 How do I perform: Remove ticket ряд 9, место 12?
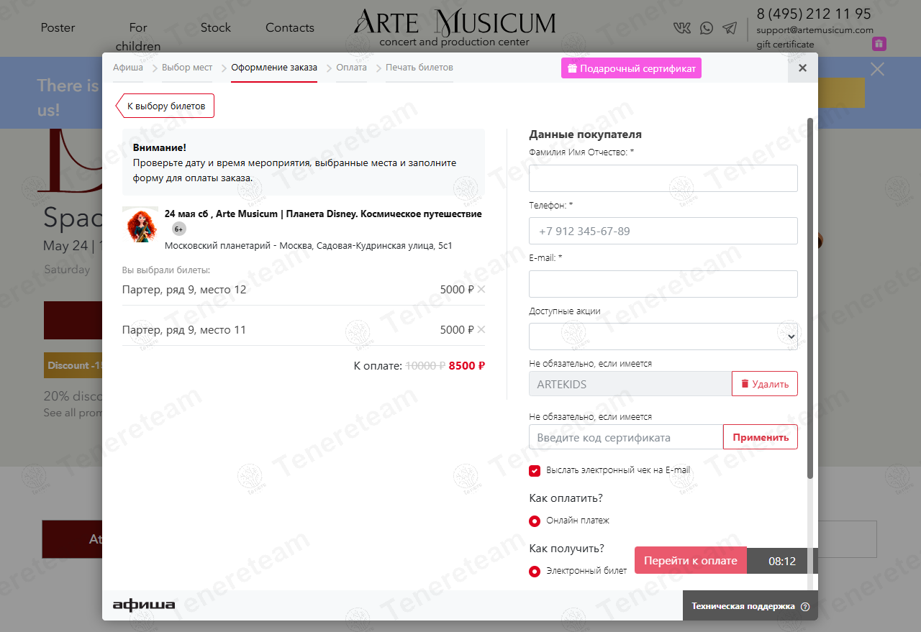point(481,289)
